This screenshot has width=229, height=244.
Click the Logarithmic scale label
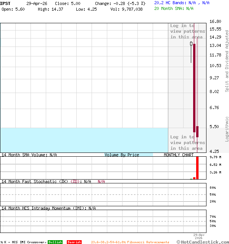point(227,129)
